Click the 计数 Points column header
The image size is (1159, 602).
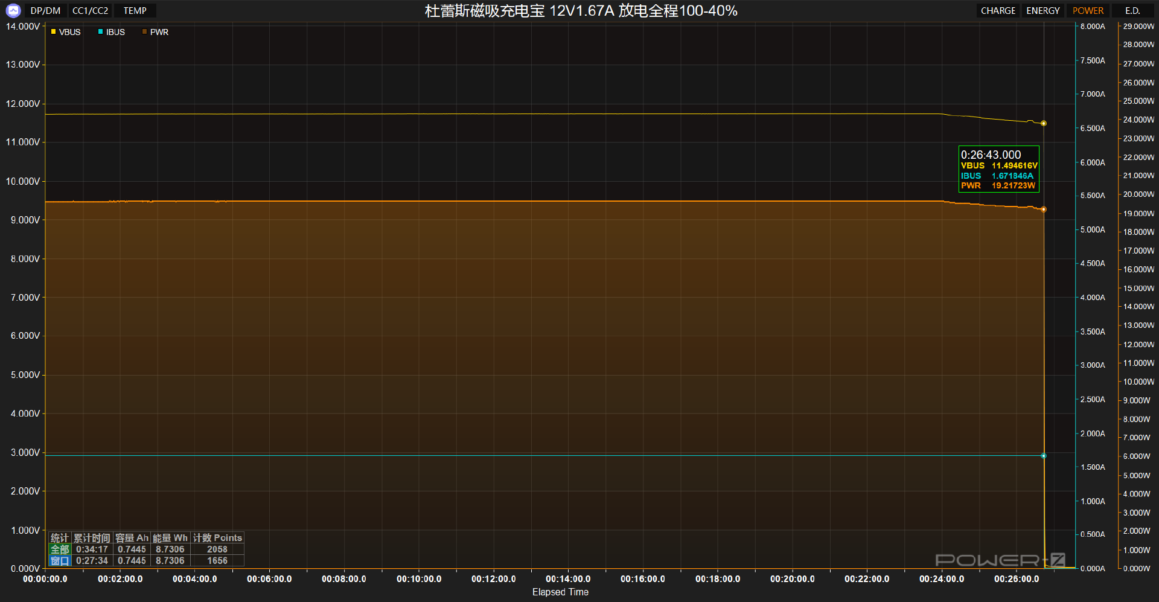[x=217, y=538]
